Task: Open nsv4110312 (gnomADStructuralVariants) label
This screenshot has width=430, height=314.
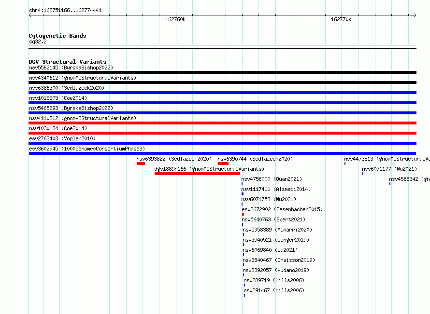Action: 83,118
